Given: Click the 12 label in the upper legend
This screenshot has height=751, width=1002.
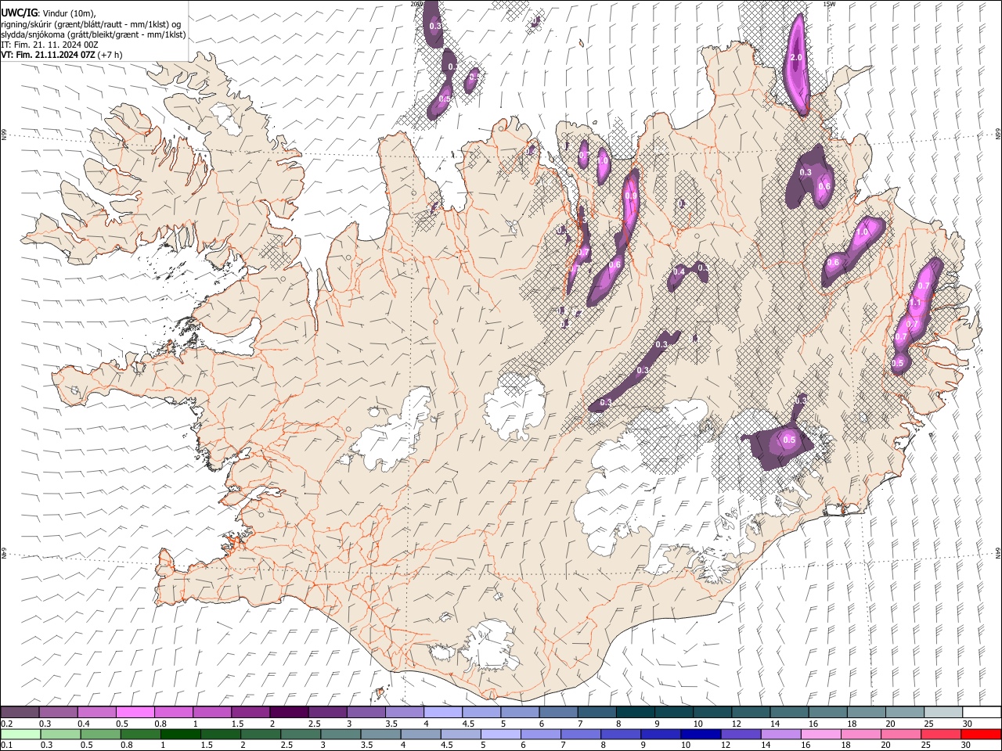Looking at the screenshot, I should (736, 724).
